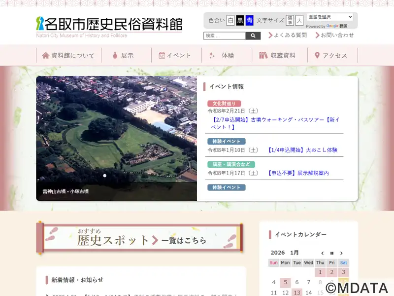Switch color scheme to white (白)
This screenshot has width=394, height=296.
coord(230,20)
